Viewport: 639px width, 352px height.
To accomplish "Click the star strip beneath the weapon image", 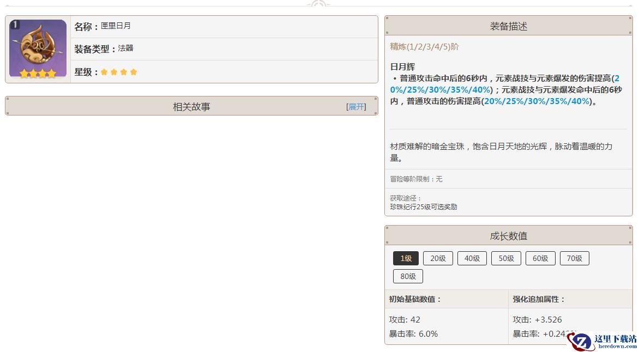I will coord(38,74).
